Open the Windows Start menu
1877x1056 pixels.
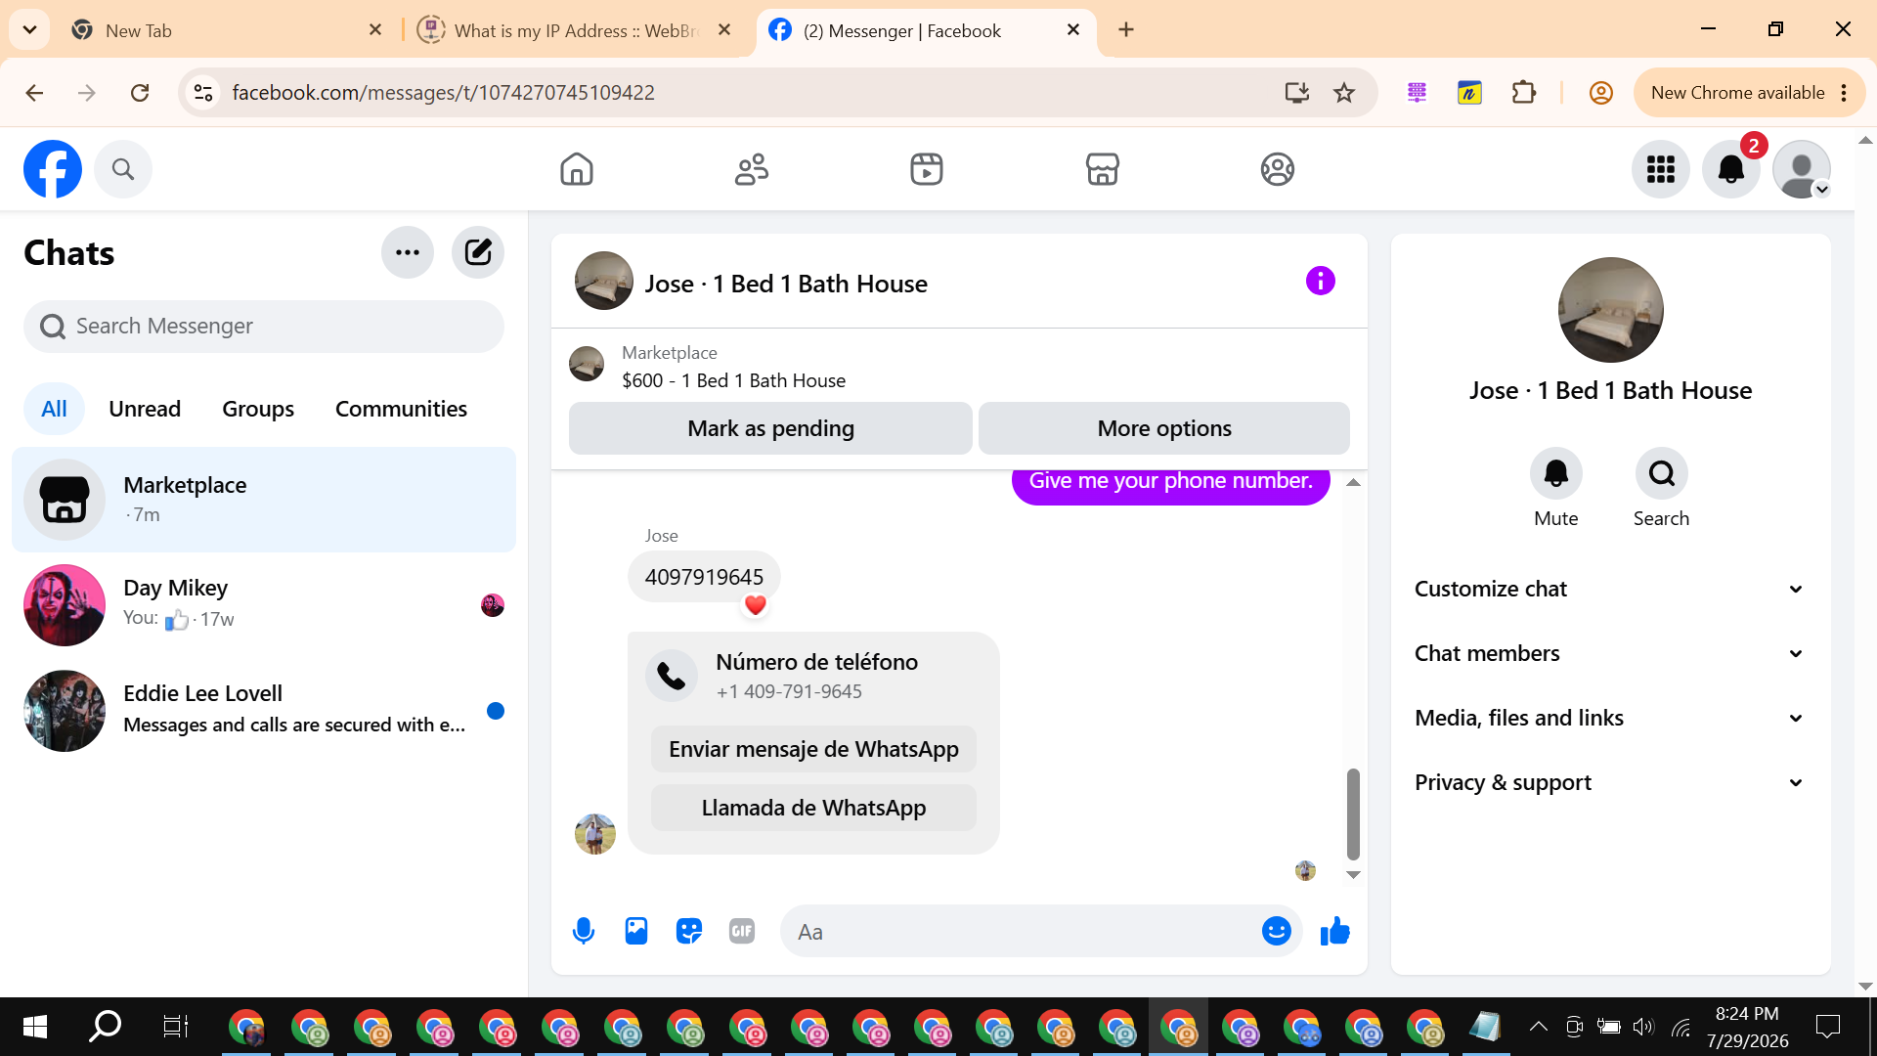coord(34,1026)
